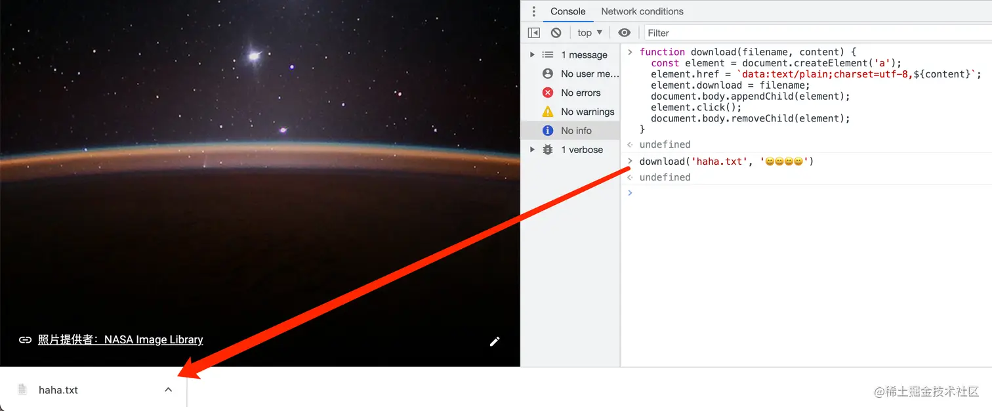The height and width of the screenshot is (411, 992).
Task: Click the first undefined console result
Action: click(x=665, y=144)
